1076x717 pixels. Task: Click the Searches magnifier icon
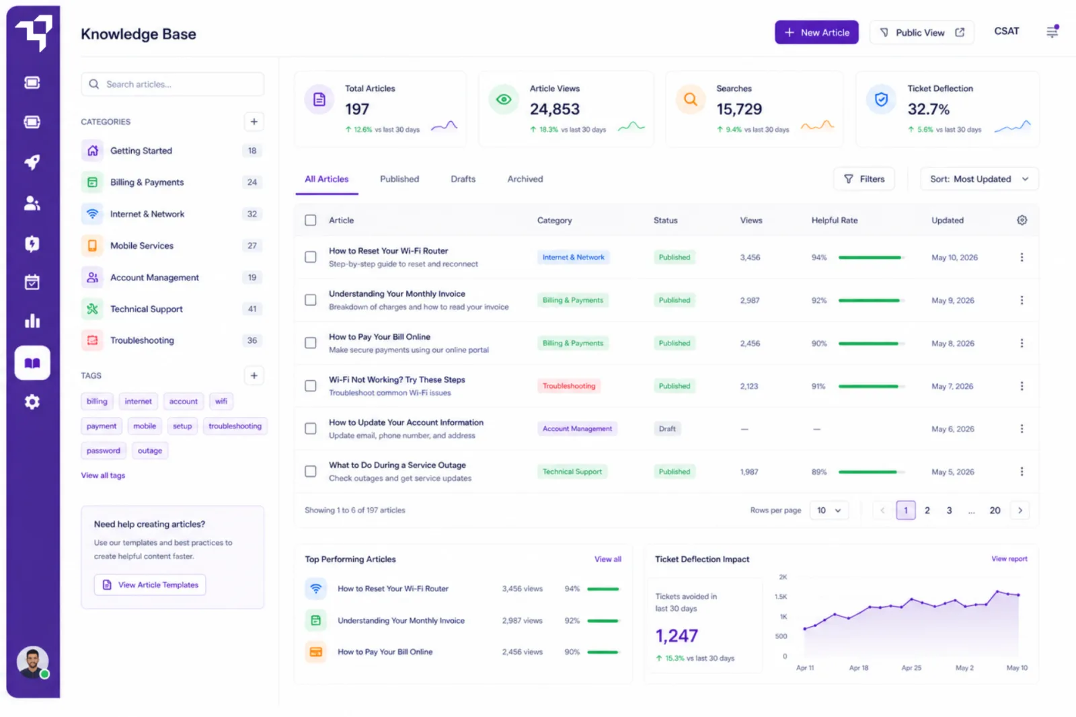[691, 100]
